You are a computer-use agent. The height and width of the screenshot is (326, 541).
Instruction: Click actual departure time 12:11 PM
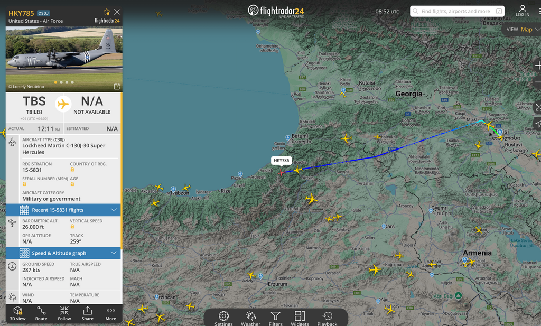coord(49,129)
